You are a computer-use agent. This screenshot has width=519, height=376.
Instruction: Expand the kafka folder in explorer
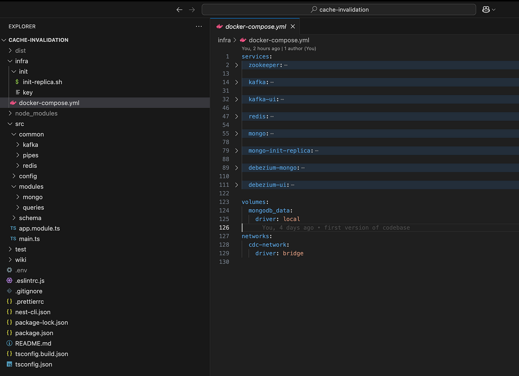[105, 144]
